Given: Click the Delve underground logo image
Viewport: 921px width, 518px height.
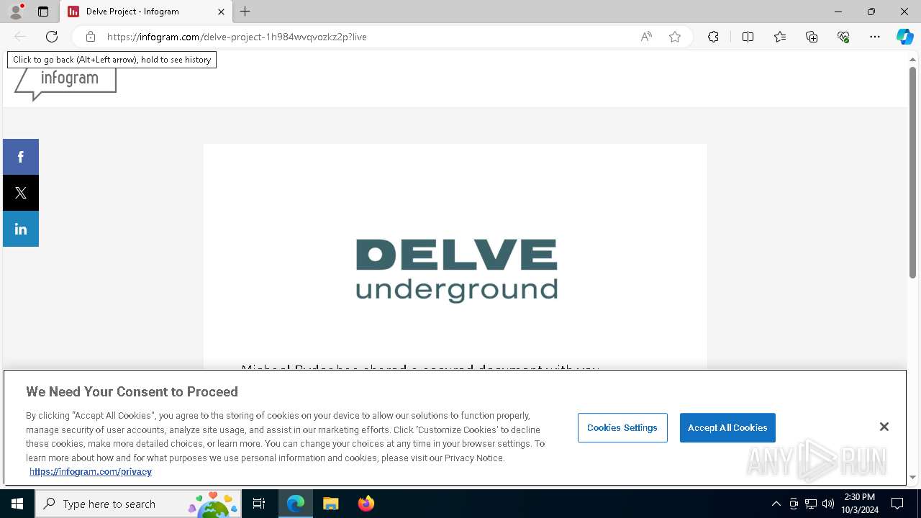Looking at the screenshot, I should click(x=457, y=271).
